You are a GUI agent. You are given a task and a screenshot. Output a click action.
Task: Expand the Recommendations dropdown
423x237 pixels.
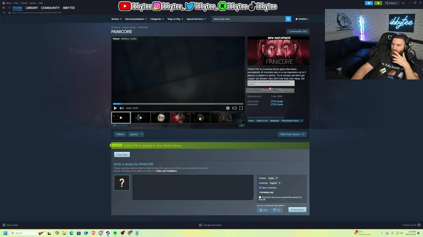coord(135,19)
